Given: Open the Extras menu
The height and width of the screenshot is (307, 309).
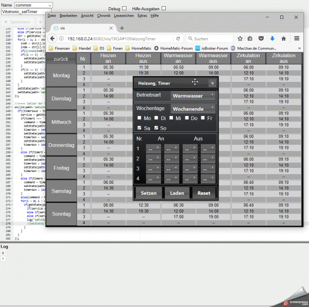Looking at the screenshot, I should [142, 16].
